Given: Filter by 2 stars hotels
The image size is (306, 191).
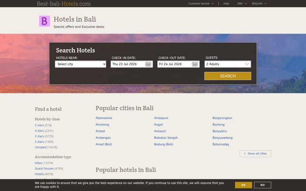Looking at the screenshot, I should 39,142.
